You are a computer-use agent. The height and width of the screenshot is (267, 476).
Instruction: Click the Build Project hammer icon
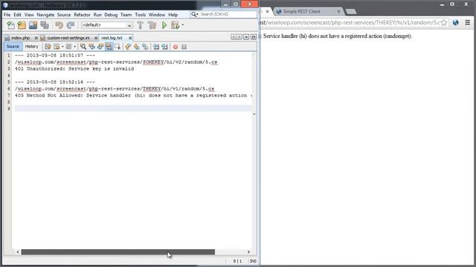pyautogui.click(x=141, y=25)
